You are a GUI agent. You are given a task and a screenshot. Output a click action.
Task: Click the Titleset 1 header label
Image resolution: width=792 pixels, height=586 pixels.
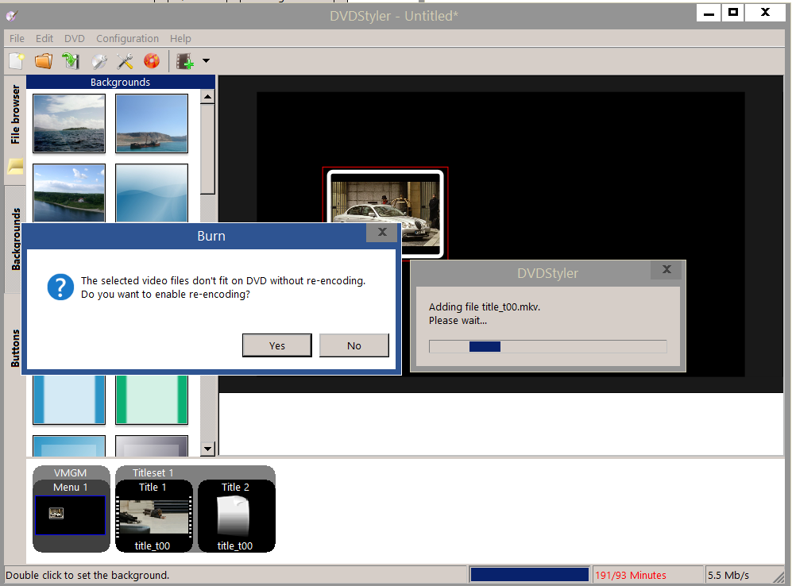(x=153, y=473)
